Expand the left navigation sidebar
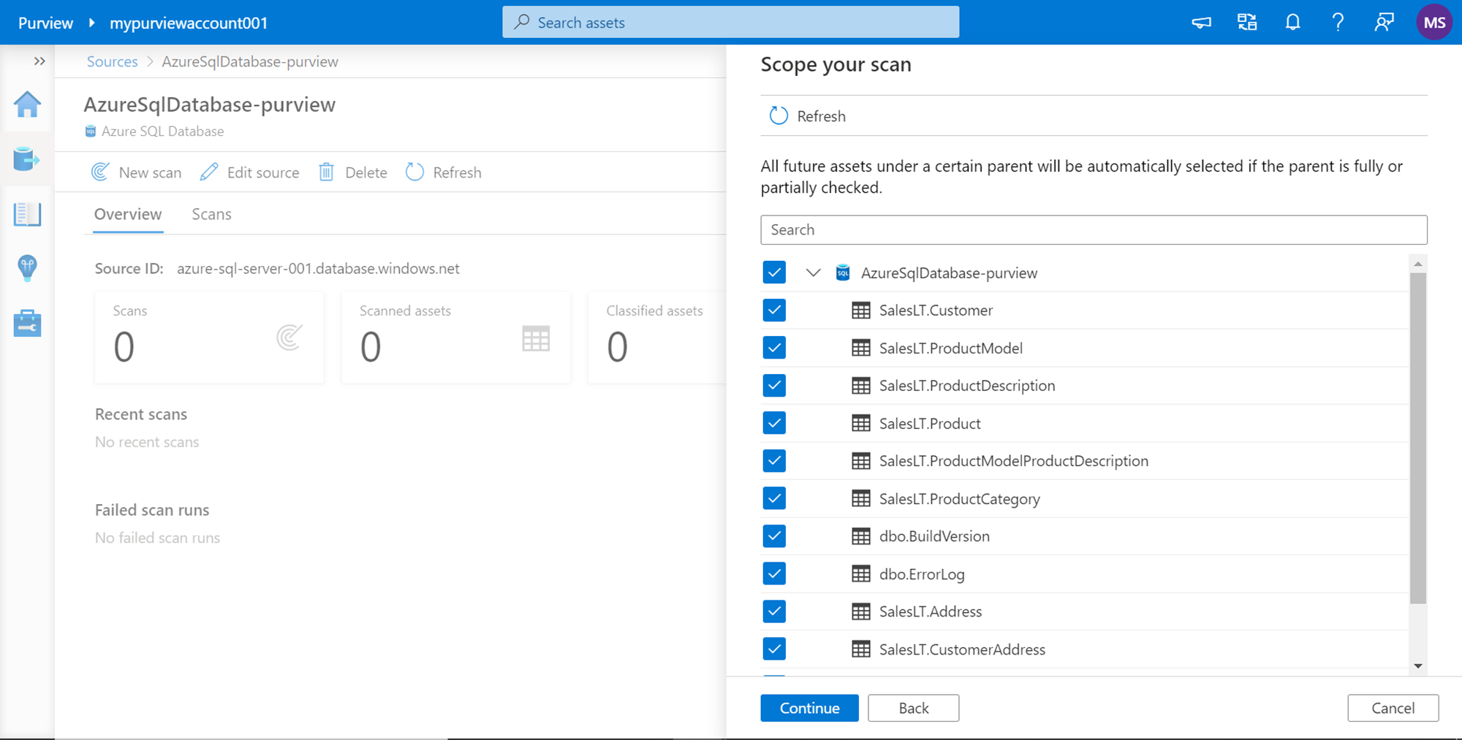Viewport: 1462px width, 740px height. [x=39, y=61]
